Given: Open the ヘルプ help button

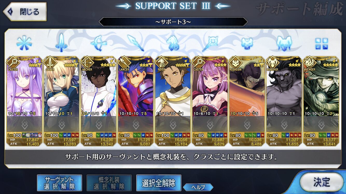Looking at the screenshot, I should pyautogui.click(x=198, y=187).
